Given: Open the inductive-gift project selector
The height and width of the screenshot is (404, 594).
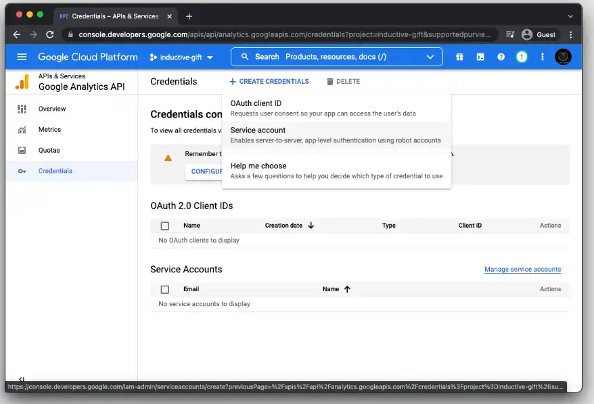Looking at the screenshot, I should click(181, 57).
